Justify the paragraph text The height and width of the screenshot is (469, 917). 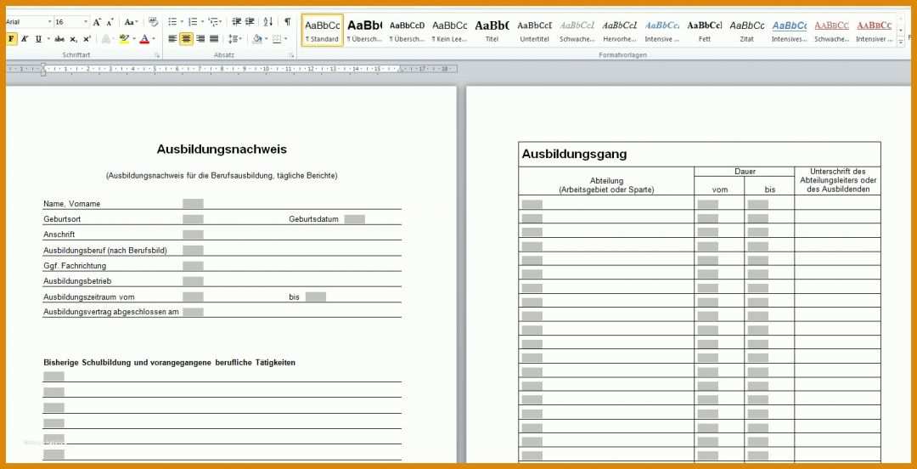(x=214, y=39)
